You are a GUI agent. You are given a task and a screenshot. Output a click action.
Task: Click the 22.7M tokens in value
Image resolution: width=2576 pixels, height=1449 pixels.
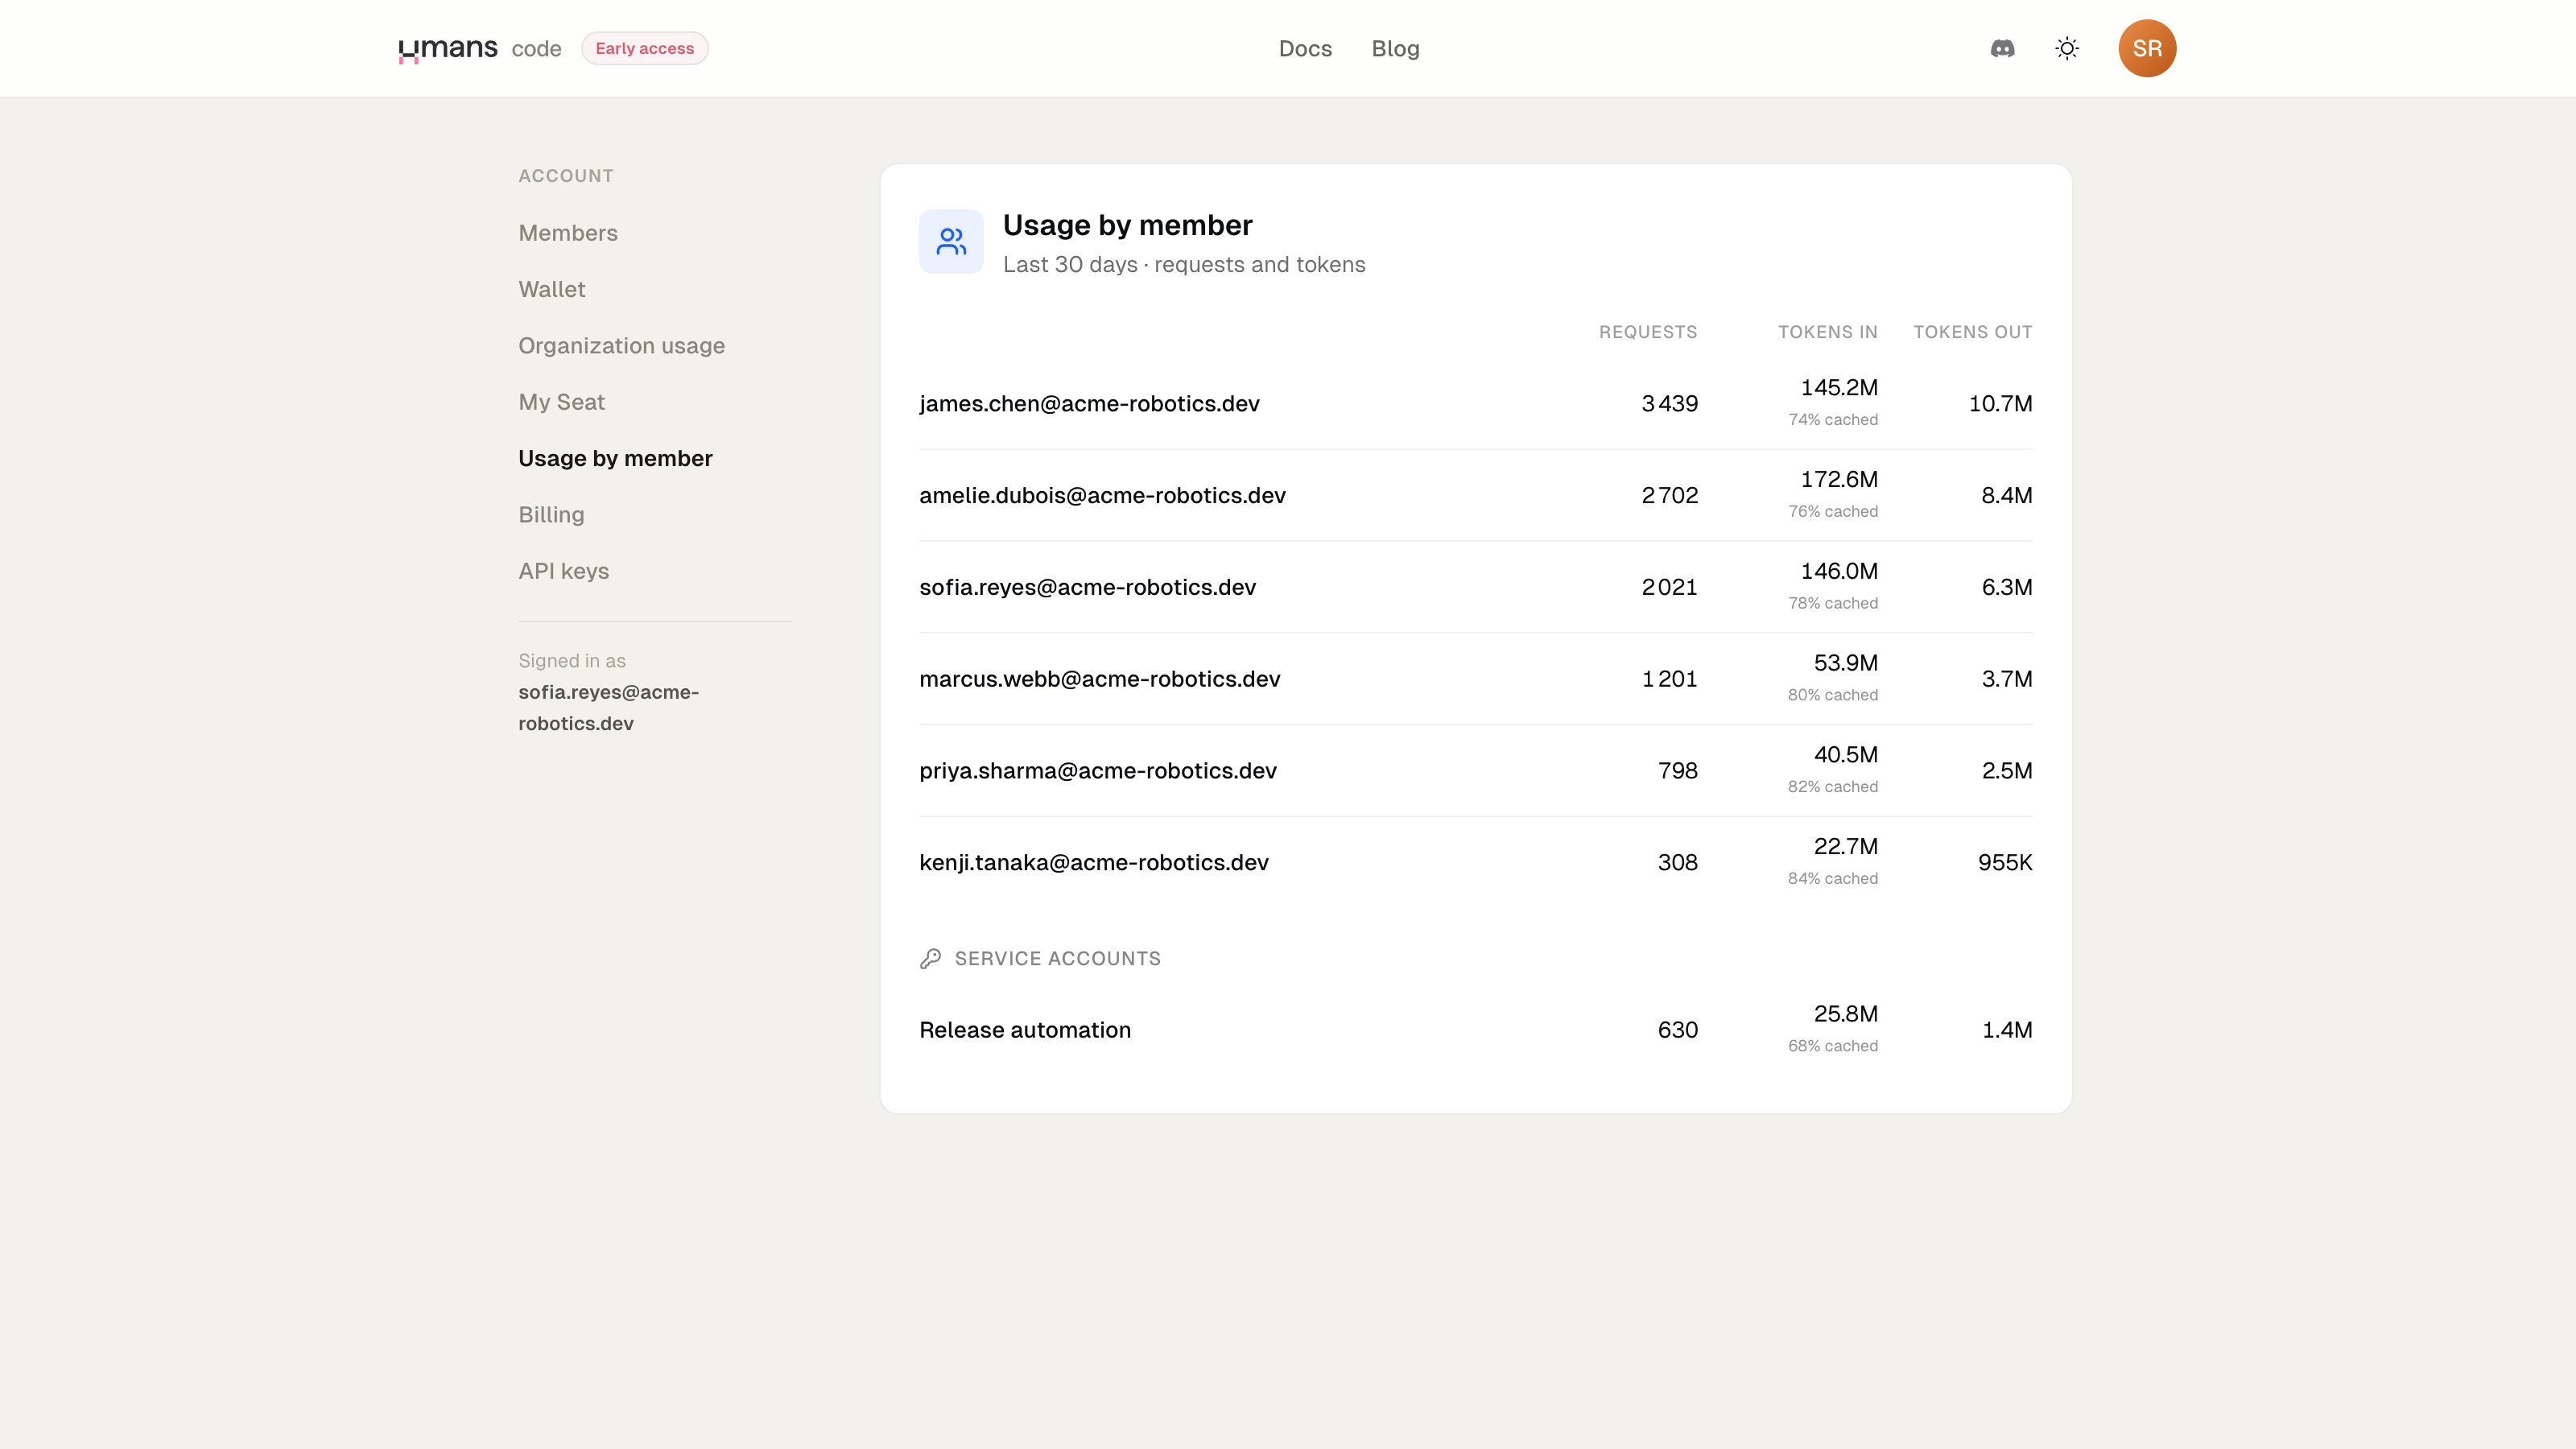[1845, 846]
